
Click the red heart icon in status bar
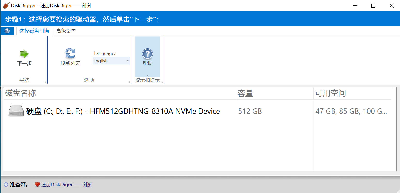coord(37,185)
